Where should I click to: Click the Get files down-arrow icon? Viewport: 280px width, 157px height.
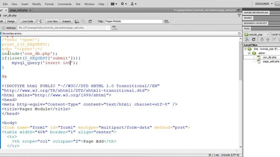(x=262, y=40)
